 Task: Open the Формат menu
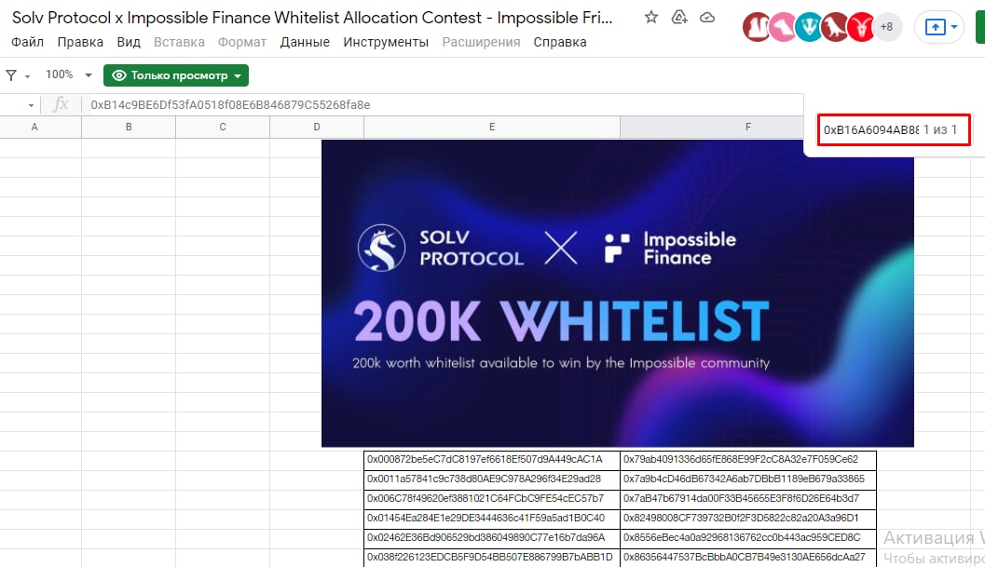[x=242, y=42]
